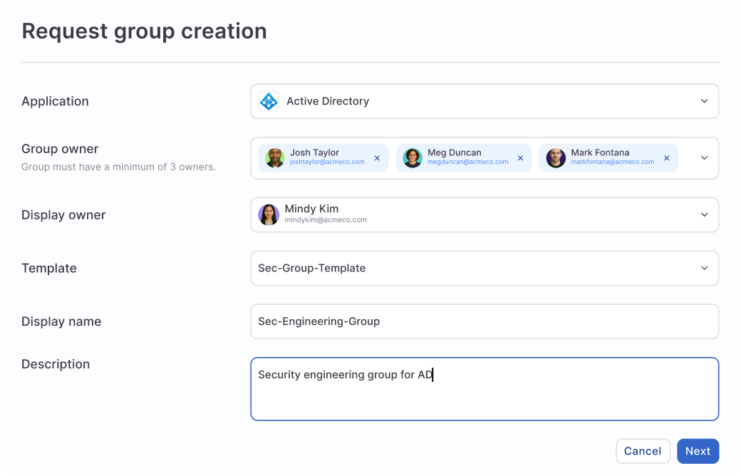Click the Meg Duncan owner chip
Viewport: 741px width, 476px height.
tap(463, 157)
